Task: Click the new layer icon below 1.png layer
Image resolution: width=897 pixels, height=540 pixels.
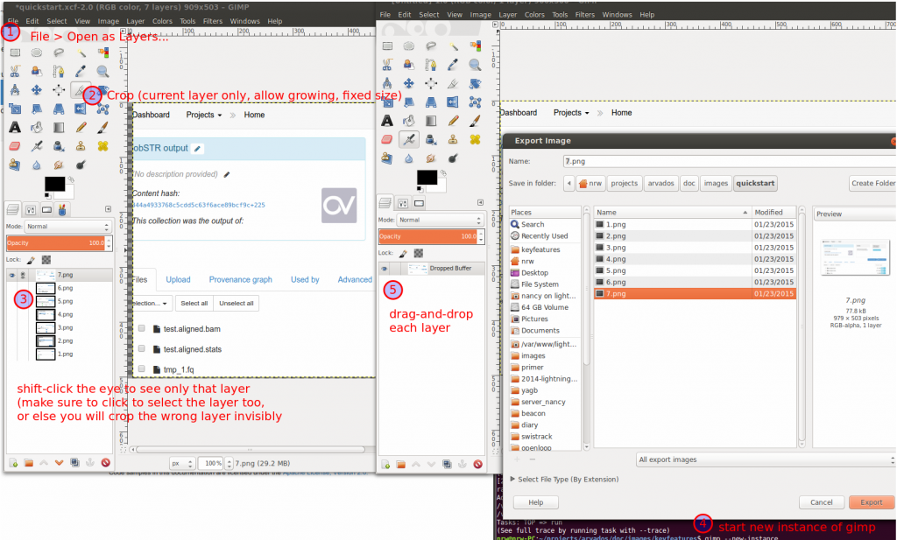Action: (x=13, y=462)
